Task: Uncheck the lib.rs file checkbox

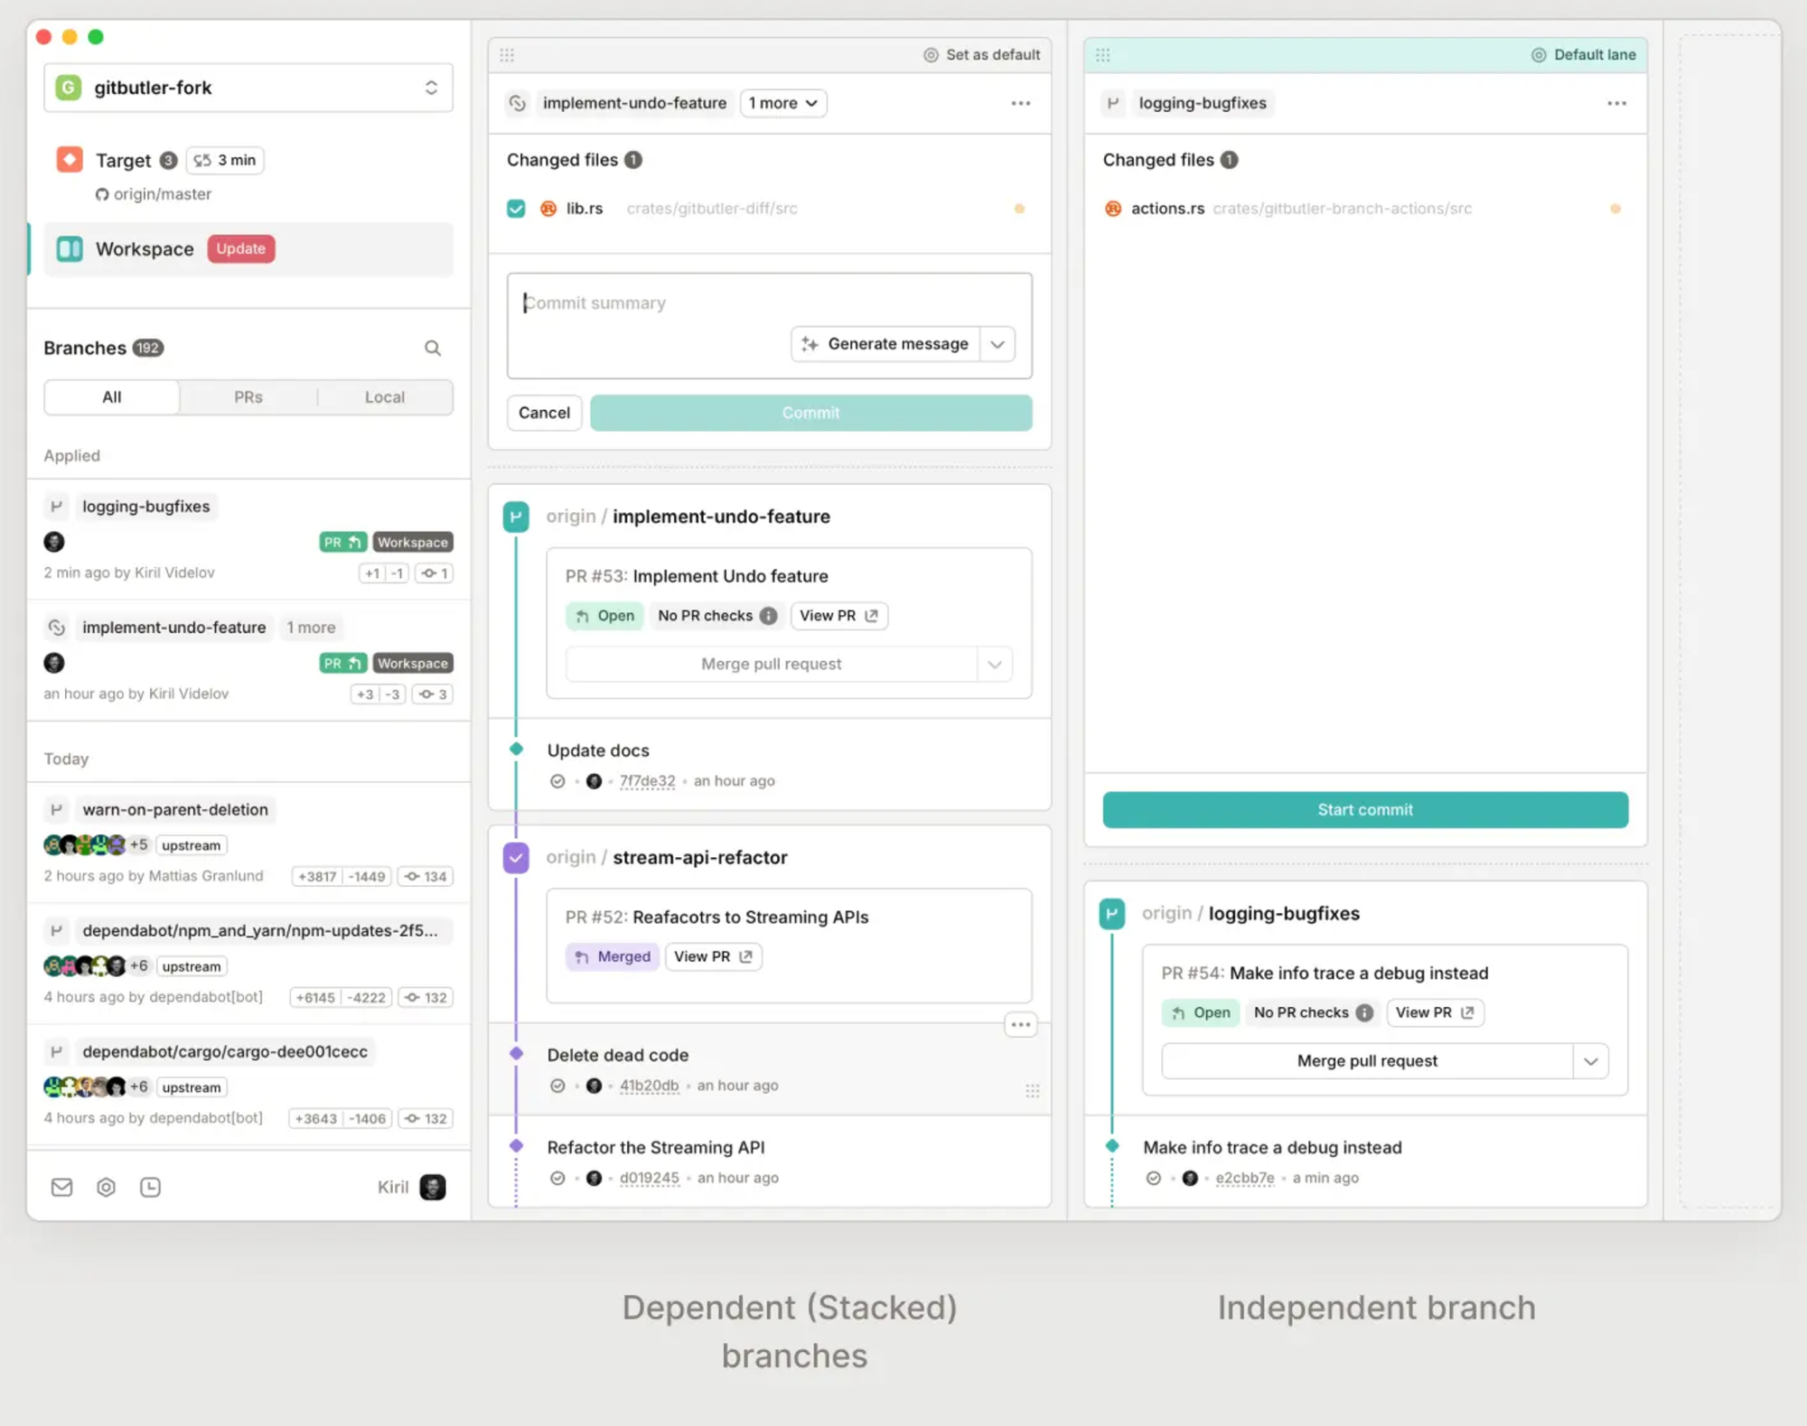Action: coord(516,209)
